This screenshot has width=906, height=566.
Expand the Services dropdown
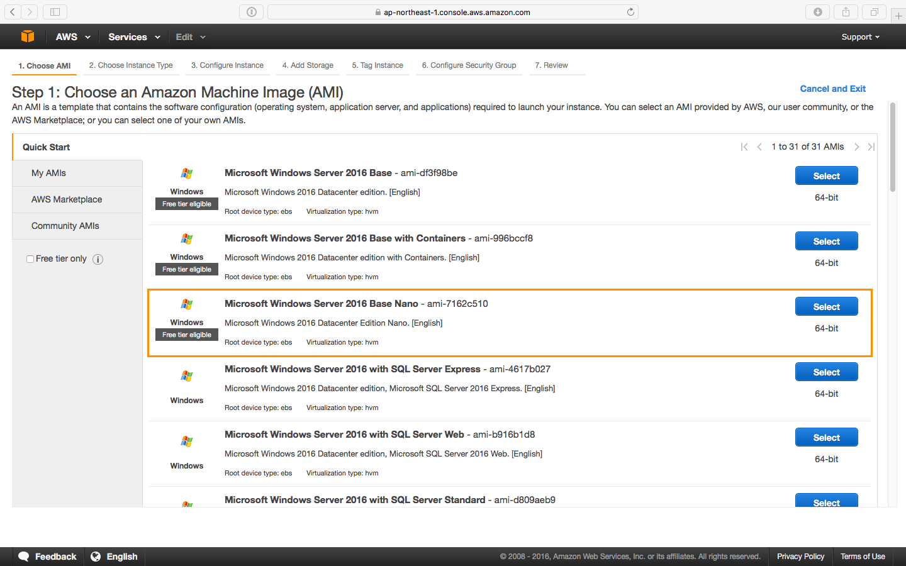pyautogui.click(x=134, y=37)
